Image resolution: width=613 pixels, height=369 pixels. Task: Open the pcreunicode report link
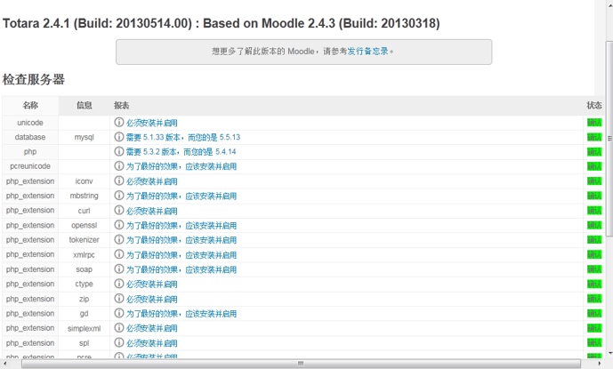pyautogui.click(x=181, y=166)
